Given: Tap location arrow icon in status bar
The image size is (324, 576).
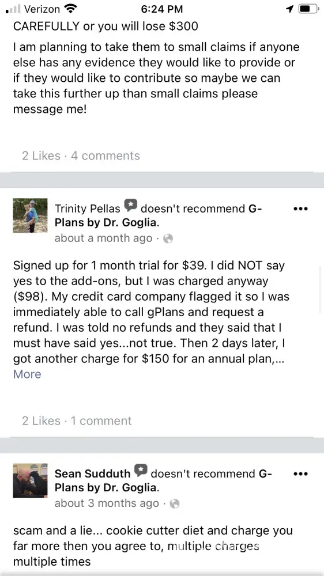Looking at the screenshot, I should click(290, 9).
